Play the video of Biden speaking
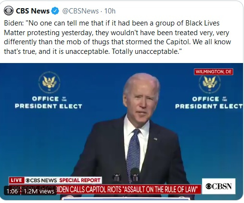 [x=121, y=131]
